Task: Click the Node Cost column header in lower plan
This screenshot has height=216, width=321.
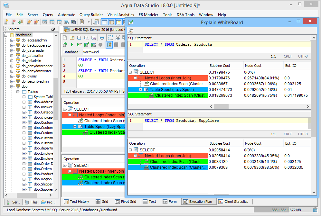Action: point(253,143)
